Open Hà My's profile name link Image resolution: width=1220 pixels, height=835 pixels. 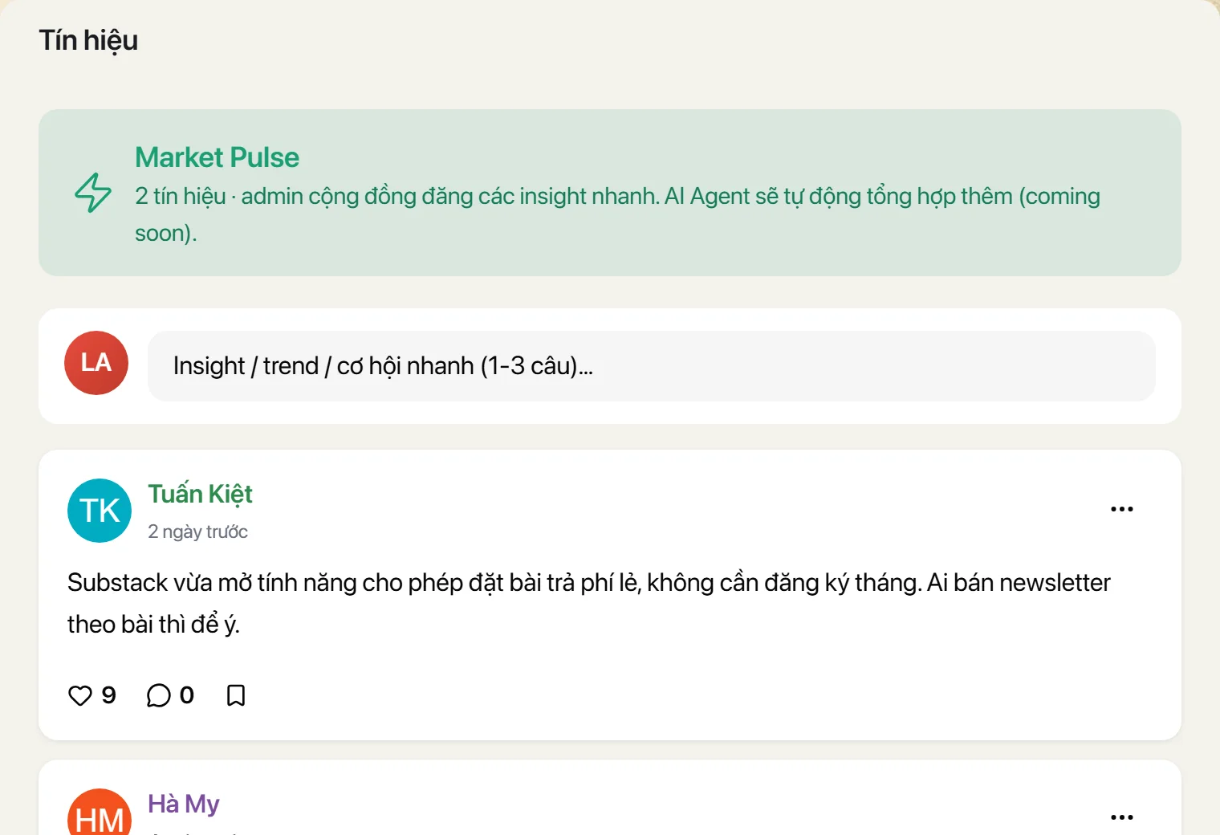(x=183, y=804)
